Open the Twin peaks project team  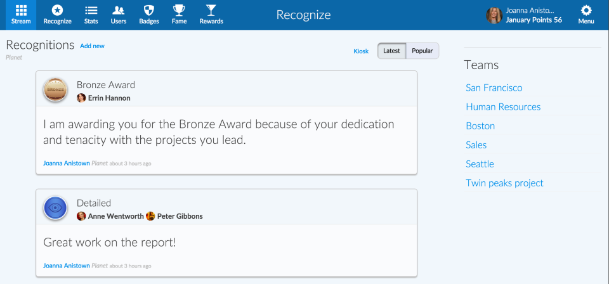pos(504,183)
